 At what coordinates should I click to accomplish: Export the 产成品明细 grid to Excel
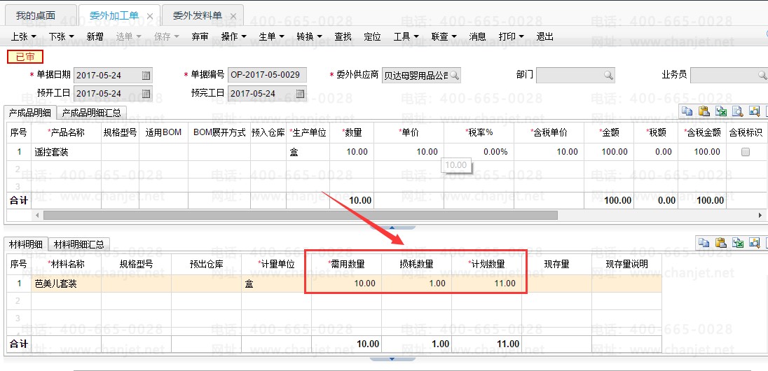click(720, 111)
